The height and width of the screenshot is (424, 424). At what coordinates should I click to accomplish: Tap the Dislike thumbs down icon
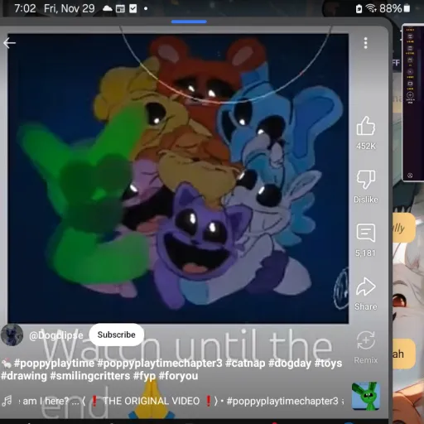pos(365,179)
